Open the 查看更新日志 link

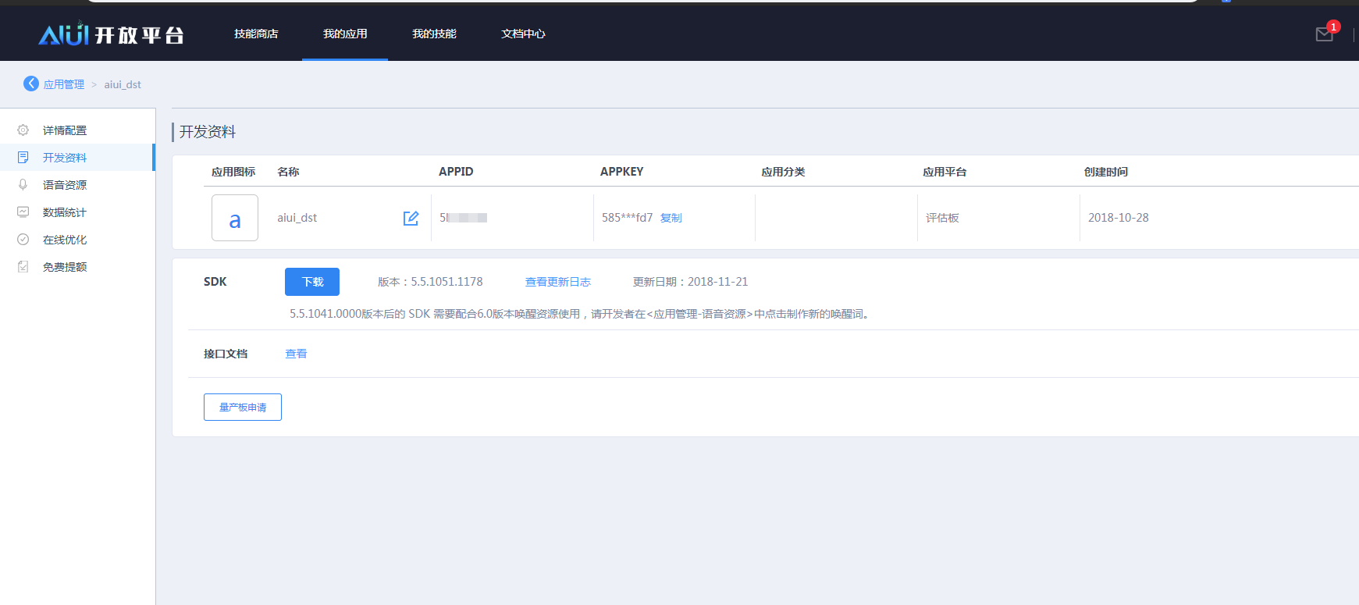tap(557, 282)
